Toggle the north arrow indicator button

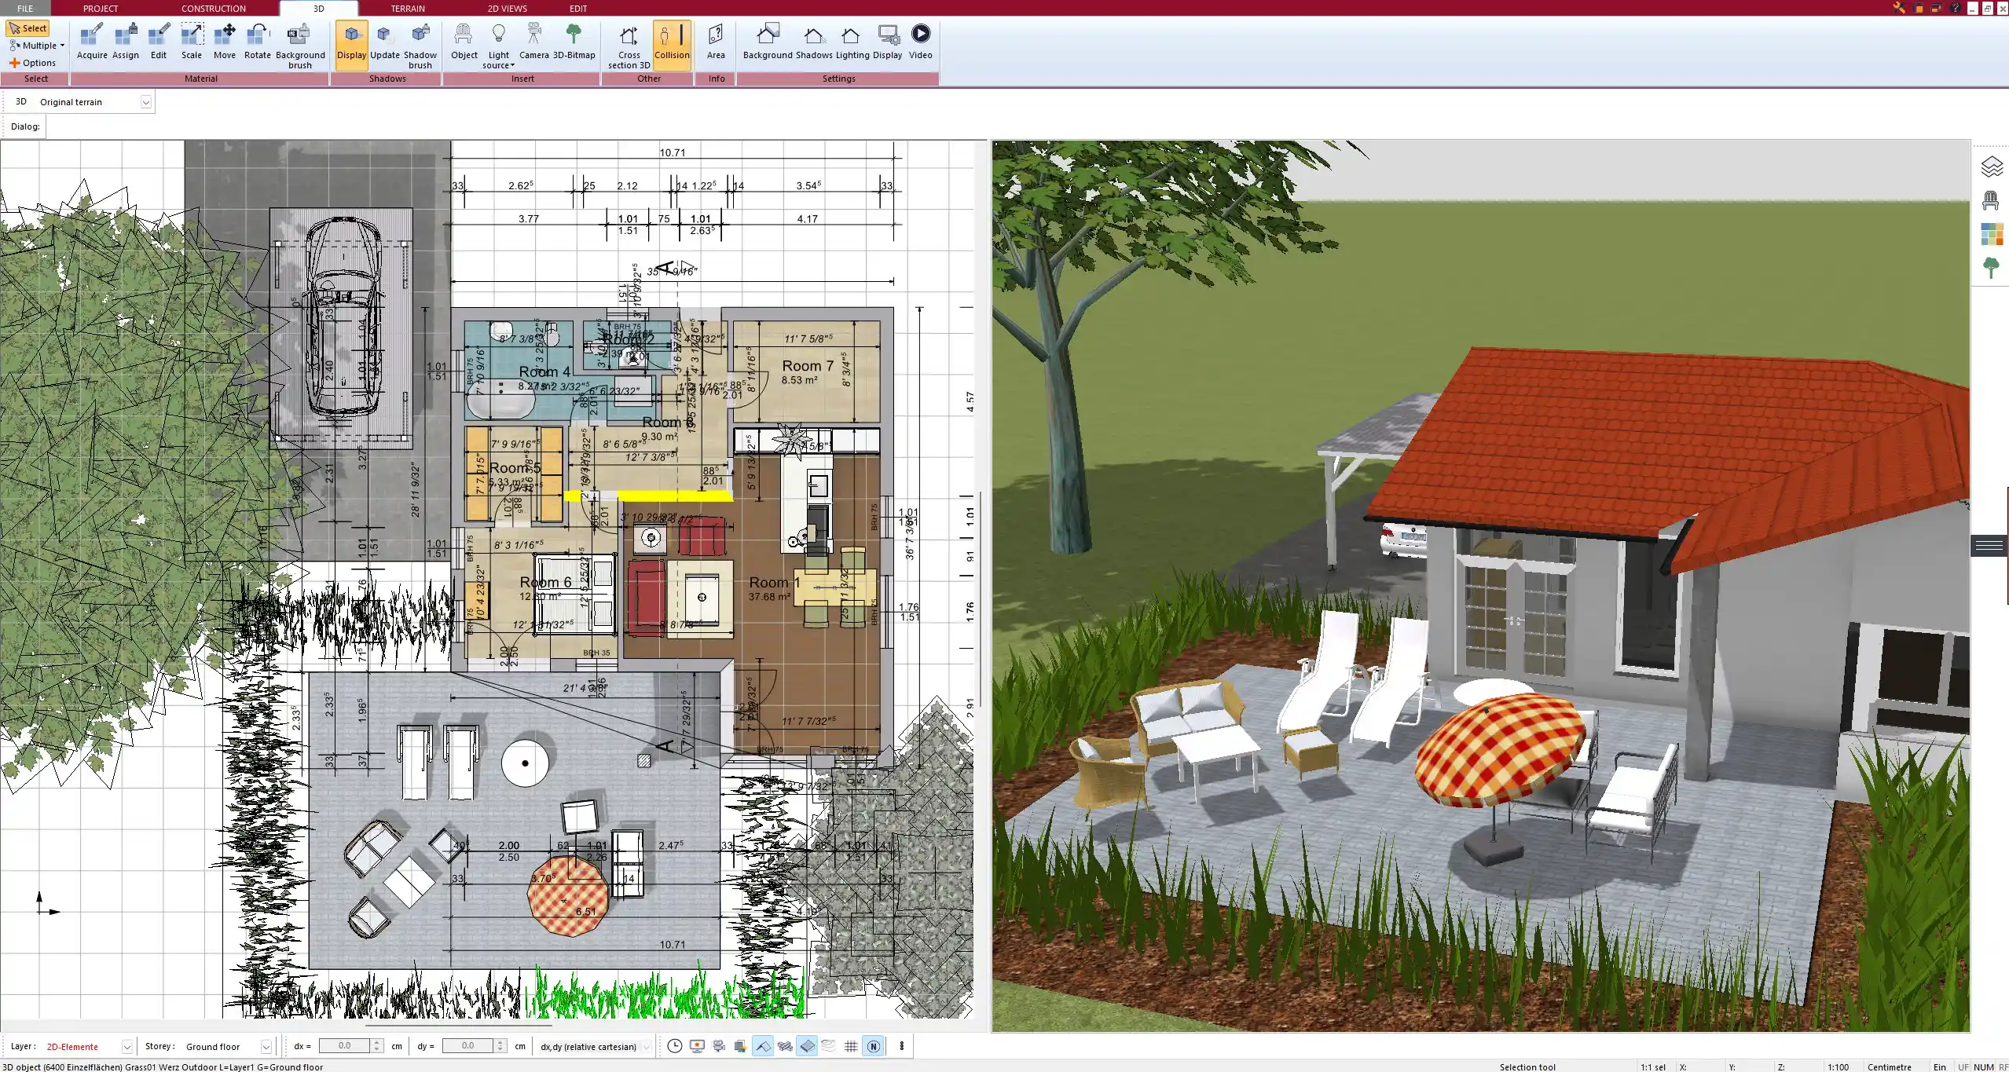click(x=873, y=1046)
